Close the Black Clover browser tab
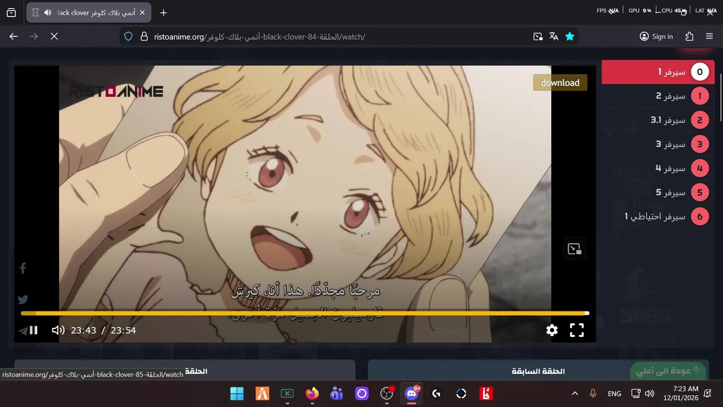 point(142,12)
